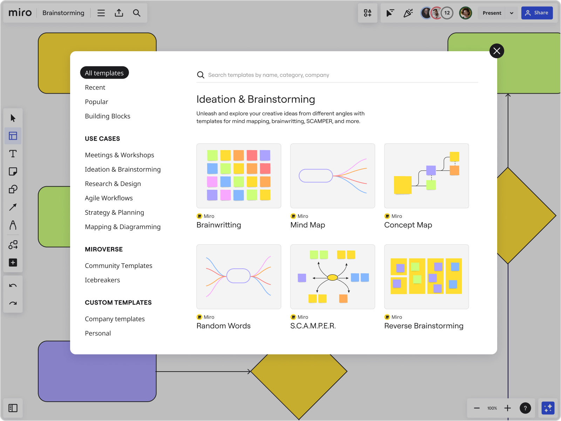Open Personal templates category
This screenshot has width=561, height=421.
coord(98,333)
